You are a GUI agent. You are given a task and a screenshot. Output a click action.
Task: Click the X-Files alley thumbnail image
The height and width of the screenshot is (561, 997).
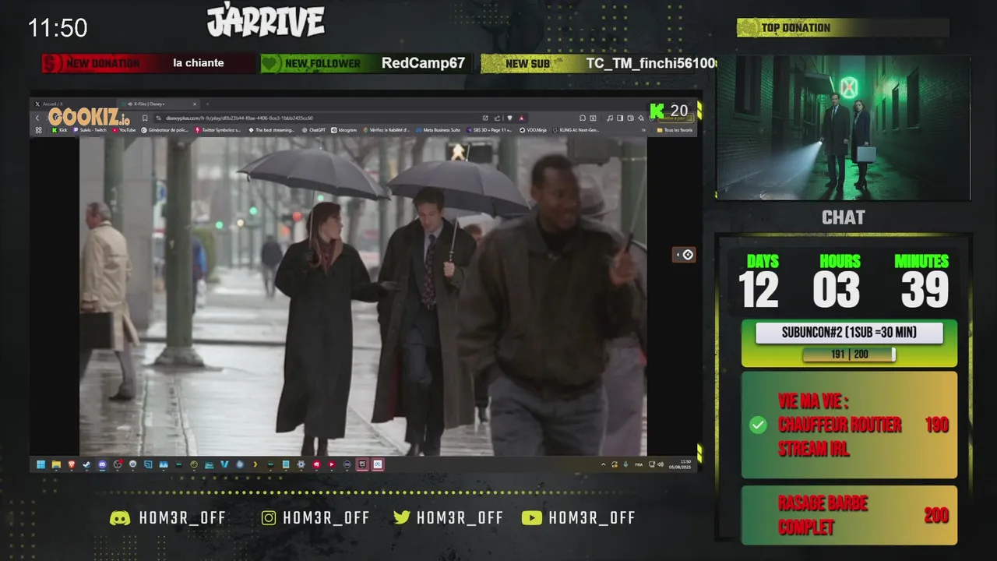844,128
